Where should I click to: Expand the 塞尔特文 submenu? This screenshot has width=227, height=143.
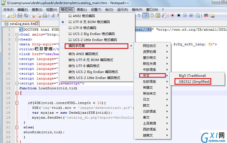(152, 58)
